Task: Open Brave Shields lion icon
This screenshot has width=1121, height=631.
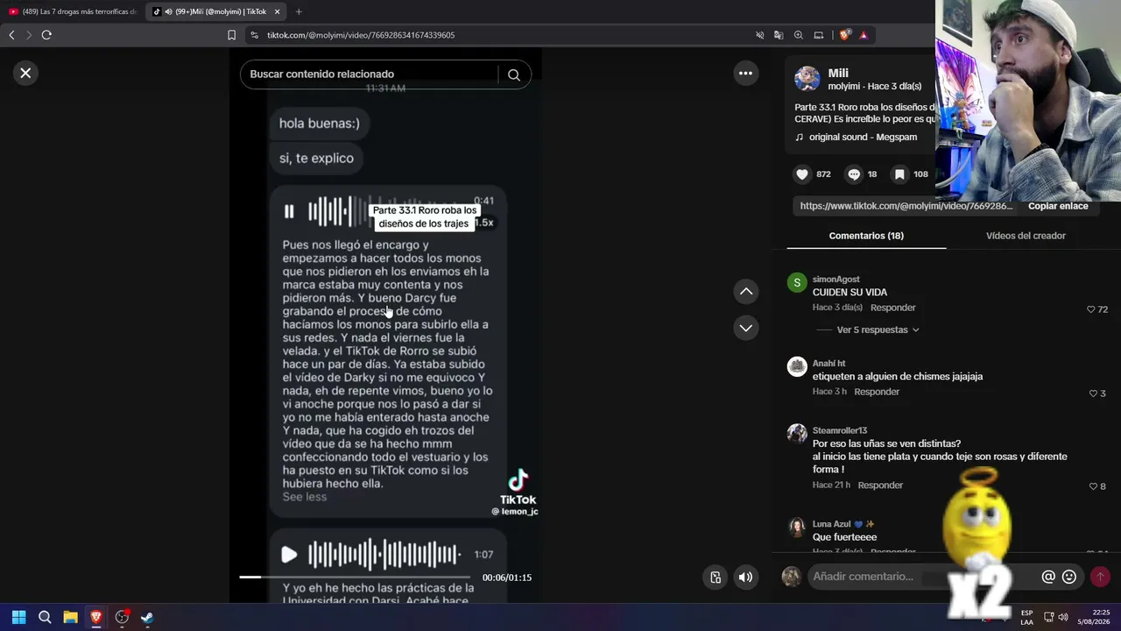Action: [844, 35]
